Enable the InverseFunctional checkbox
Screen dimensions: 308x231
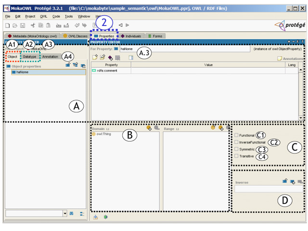click(236, 142)
